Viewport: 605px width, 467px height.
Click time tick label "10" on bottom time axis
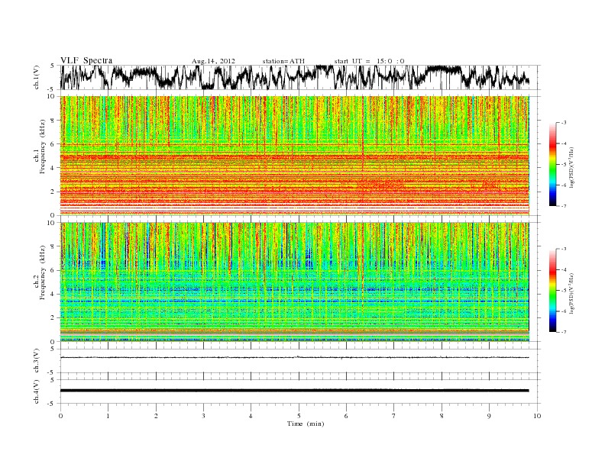point(537,416)
